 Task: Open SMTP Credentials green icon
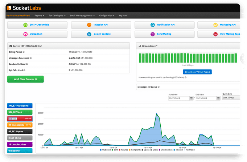click(x=25, y=25)
